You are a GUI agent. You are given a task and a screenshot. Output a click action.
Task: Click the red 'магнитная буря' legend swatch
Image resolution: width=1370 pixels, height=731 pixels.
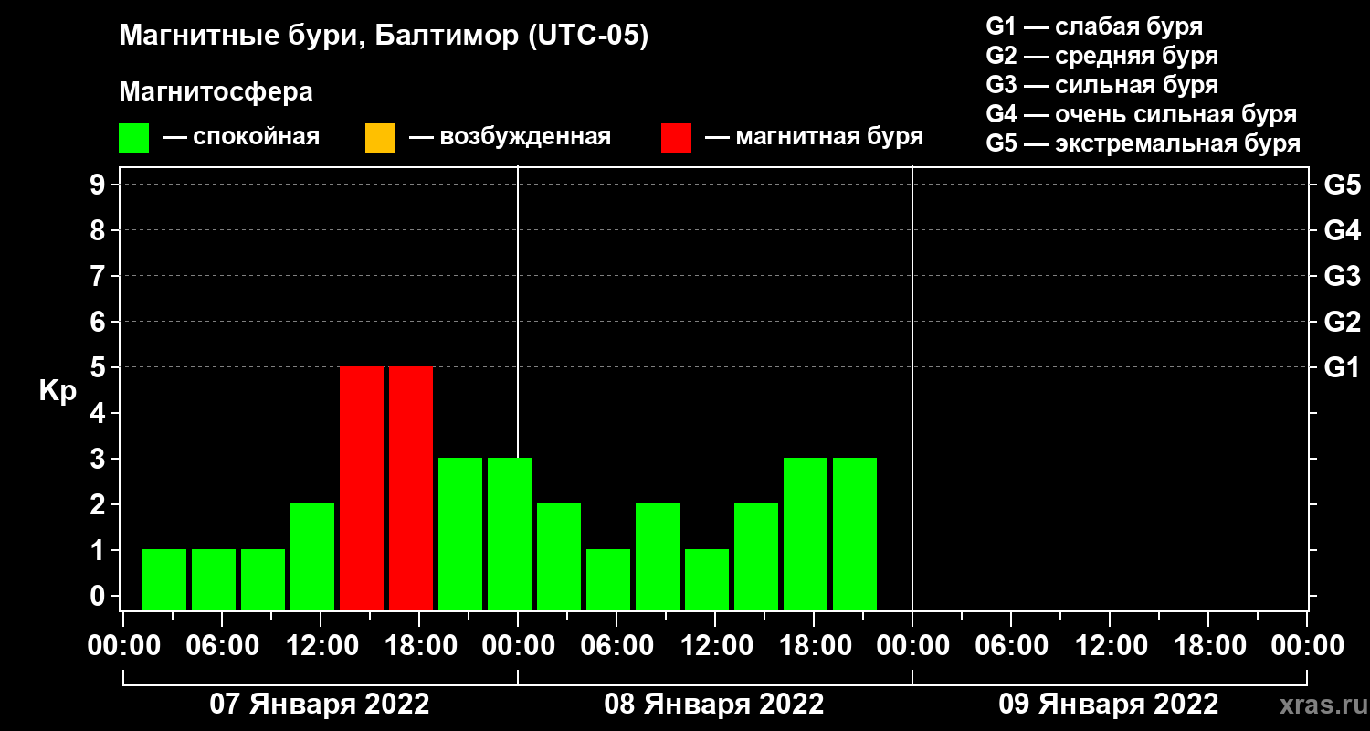click(676, 138)
